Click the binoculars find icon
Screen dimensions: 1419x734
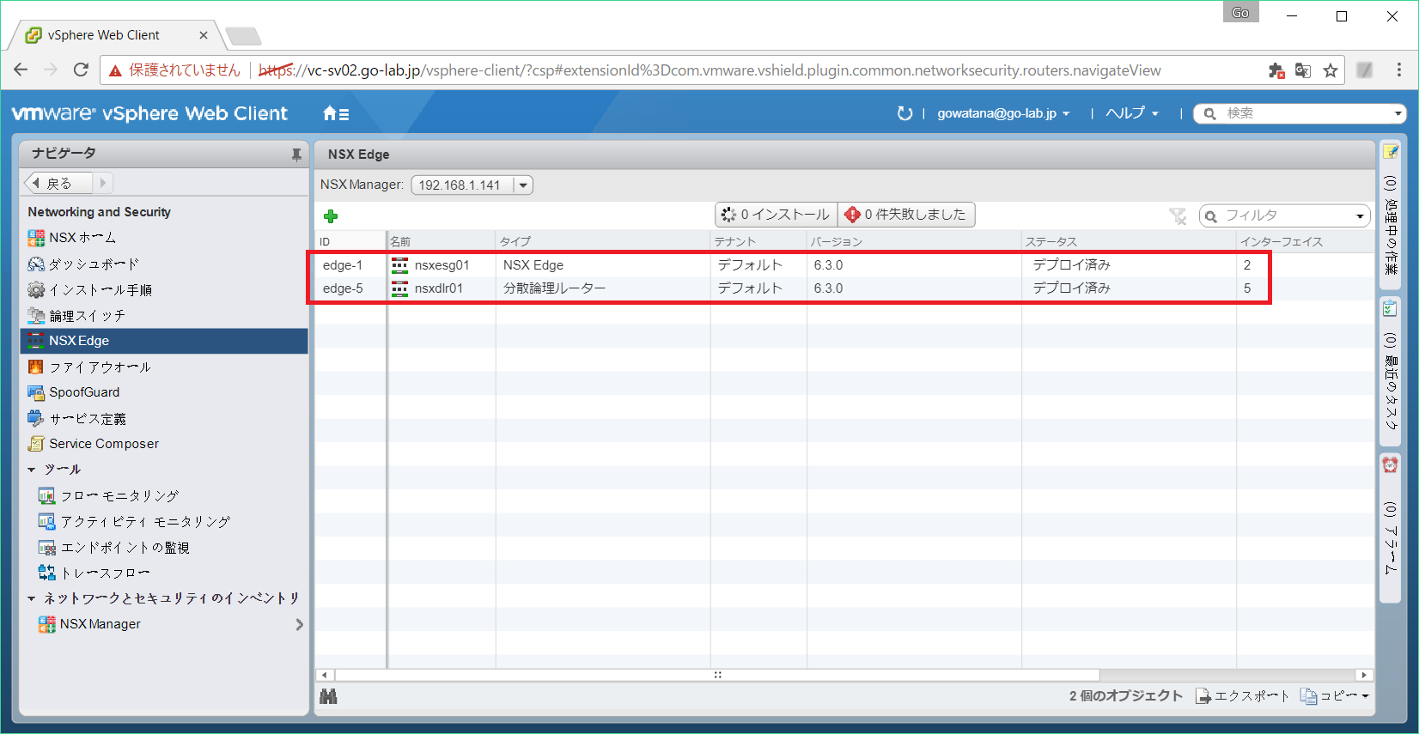pos(328,696)
